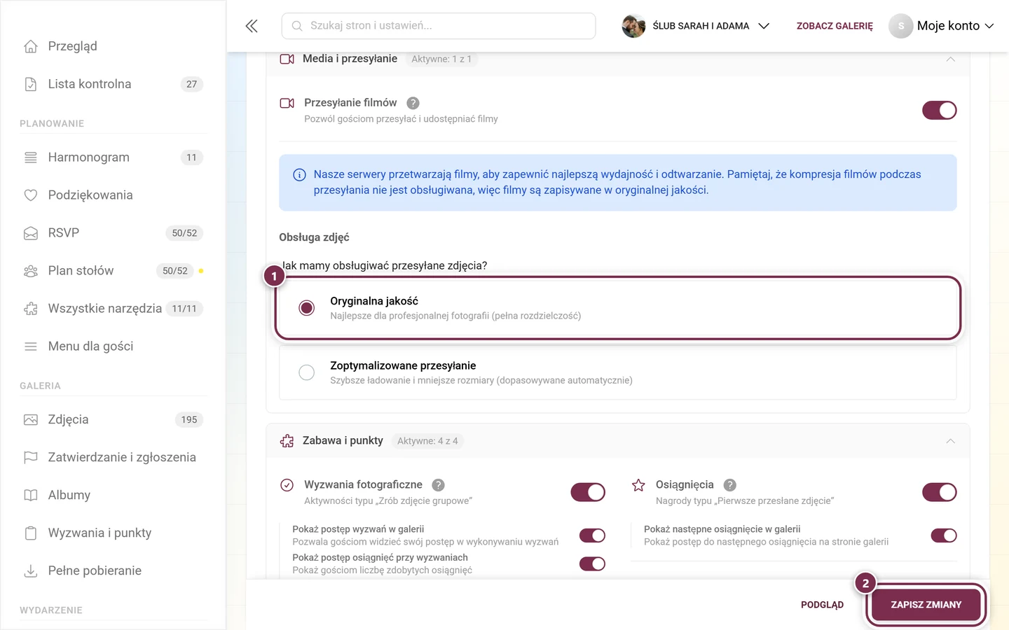Viewport: 1009px width, 630px height.
Task: Click the Zapisz zmiany button
Action: click(x=926, y=605)
